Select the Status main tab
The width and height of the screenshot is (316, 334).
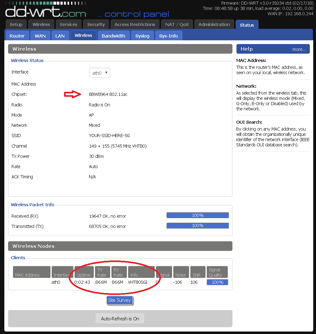(x=247, y=25)
